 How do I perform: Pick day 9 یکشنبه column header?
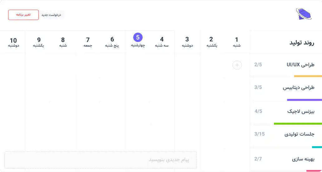pos(38,42)
